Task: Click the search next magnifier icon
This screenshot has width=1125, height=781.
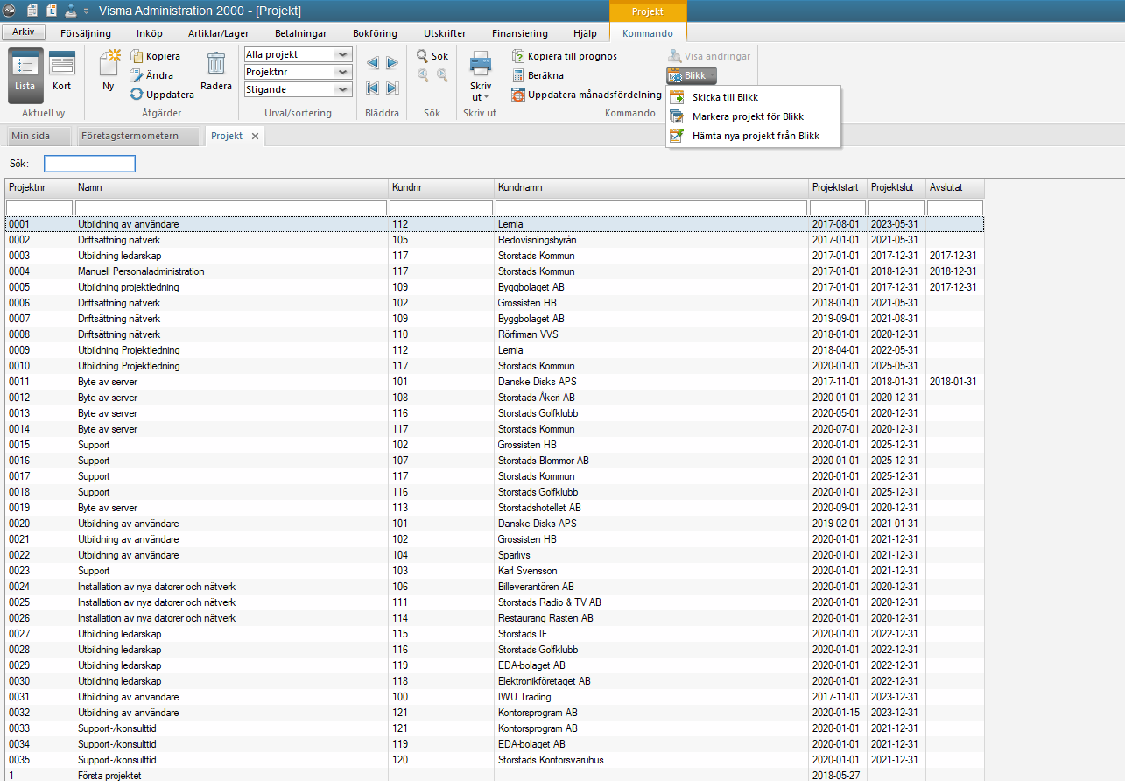Action: (x=442, y=75)
